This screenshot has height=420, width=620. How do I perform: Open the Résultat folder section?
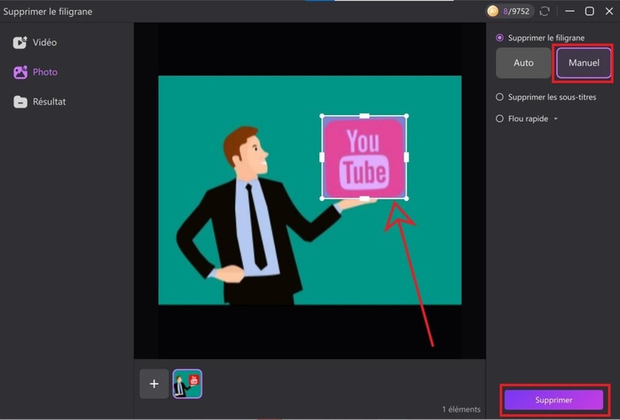click(x=39, y=102)
